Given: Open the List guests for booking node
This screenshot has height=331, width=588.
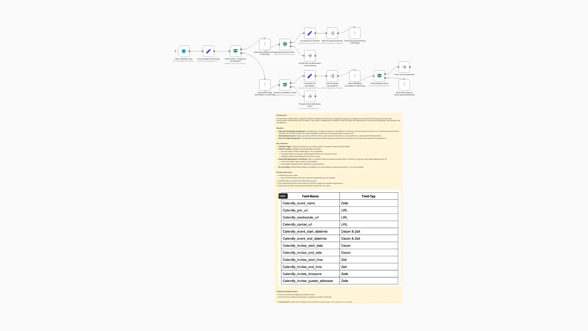Looking at the screenshot, I should (x=310, y=33).
